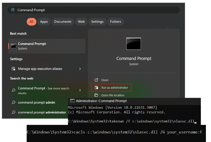Switch to the Settings filter tab

[97, 22]
